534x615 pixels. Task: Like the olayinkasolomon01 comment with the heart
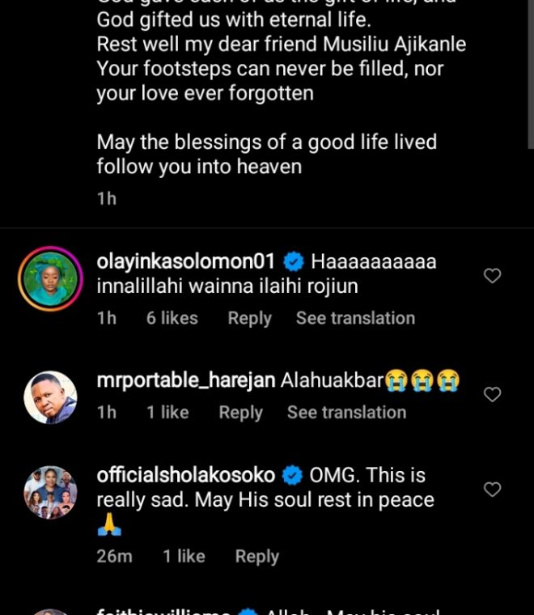[492, 276]
